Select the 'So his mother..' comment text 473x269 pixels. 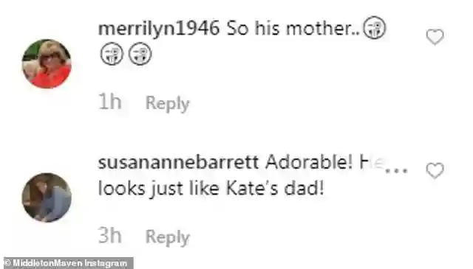click(293, 29)
